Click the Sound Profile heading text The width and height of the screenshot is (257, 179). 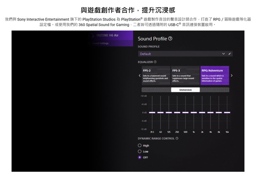tap(152, 39)
